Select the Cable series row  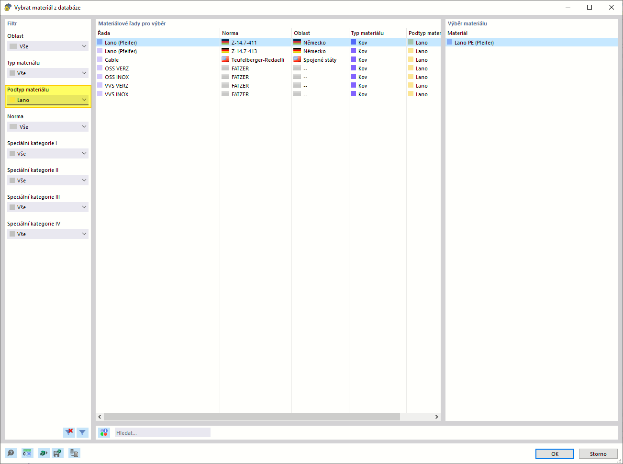[x=268, y=59]
